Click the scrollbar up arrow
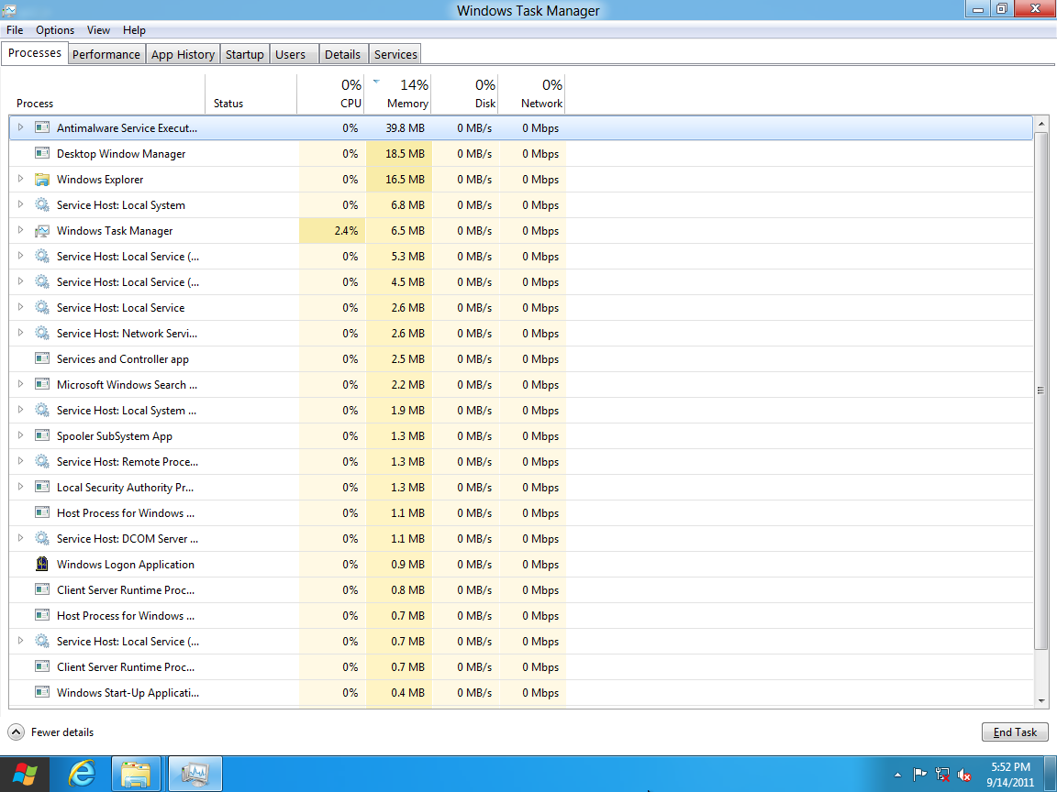The height and width of the screenshot is (792, 1057). click(1040, 124)
